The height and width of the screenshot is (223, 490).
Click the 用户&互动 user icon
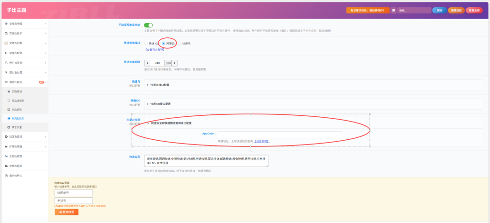click(6, 63)
